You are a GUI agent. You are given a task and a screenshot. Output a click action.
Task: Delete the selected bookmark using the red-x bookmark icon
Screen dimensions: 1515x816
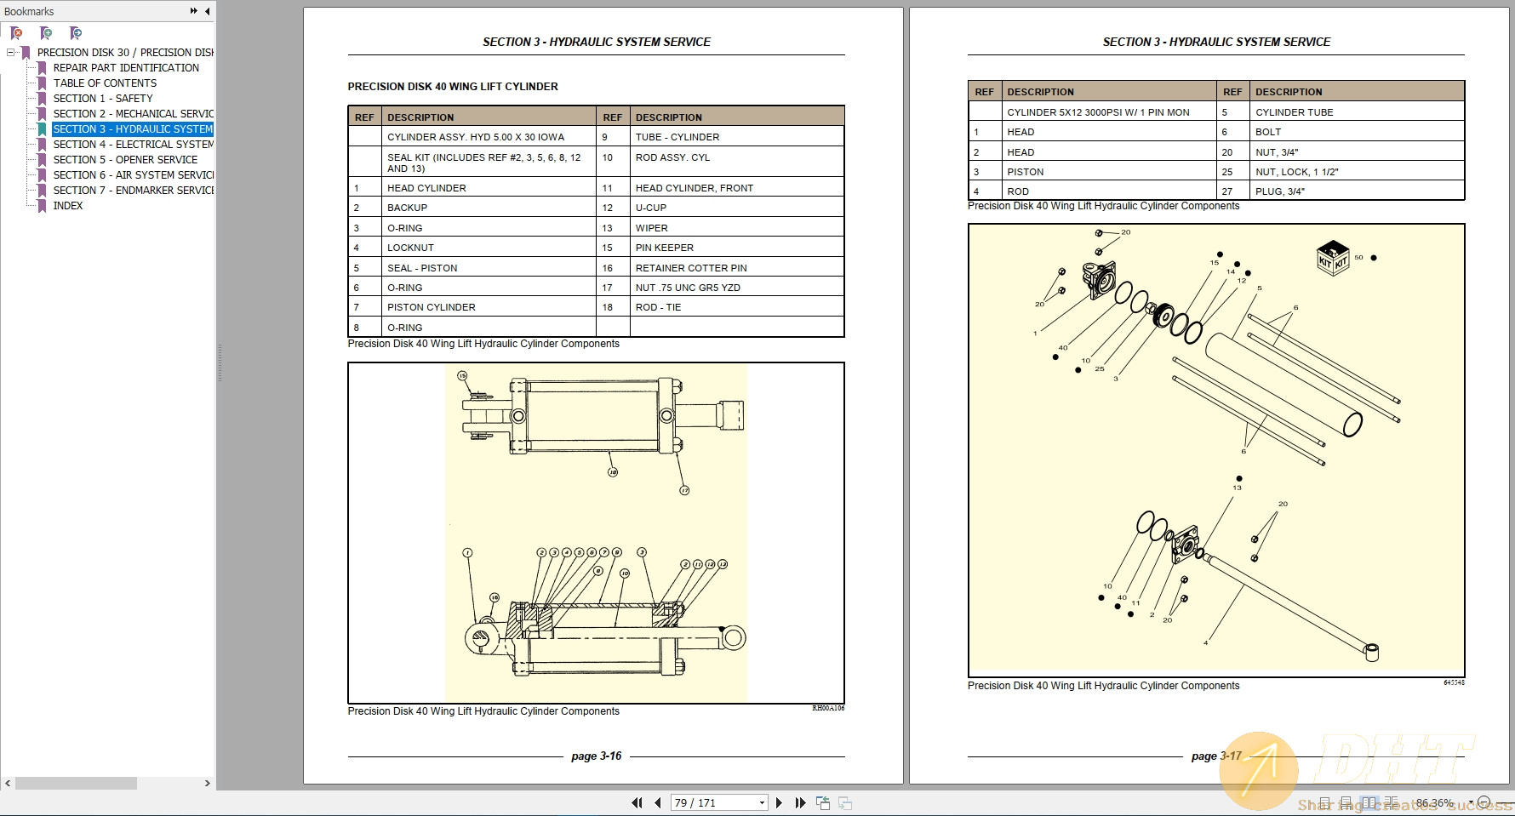[16, 33]
